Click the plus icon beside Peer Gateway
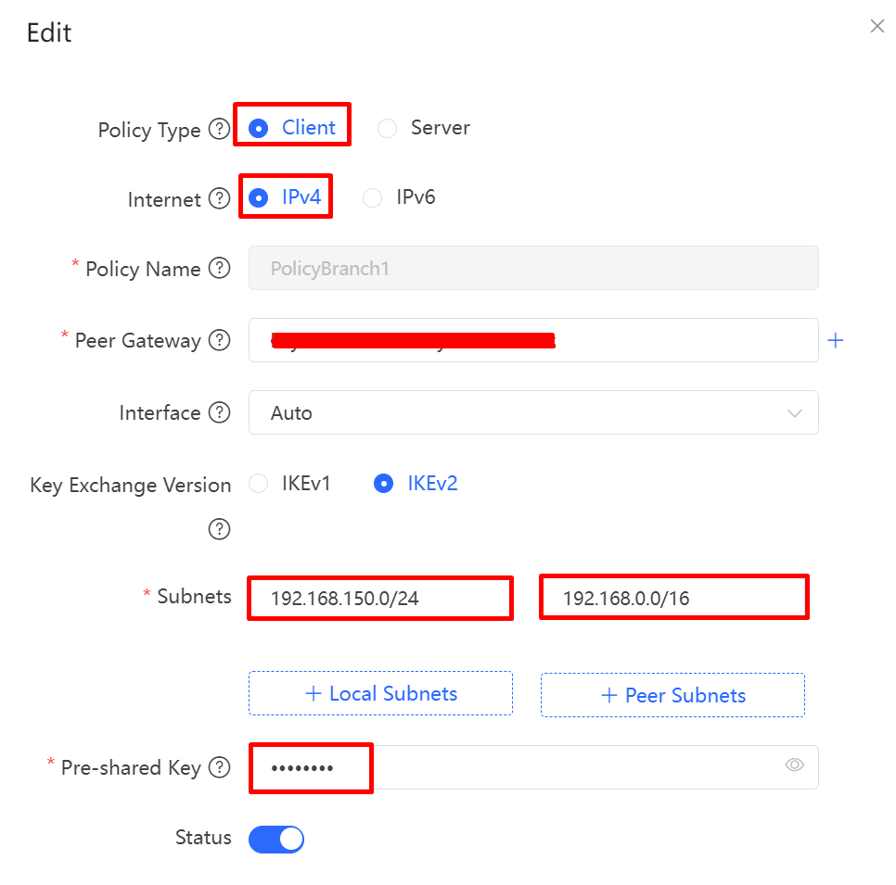This screenshot has width=896, height=885. (836, 340)
